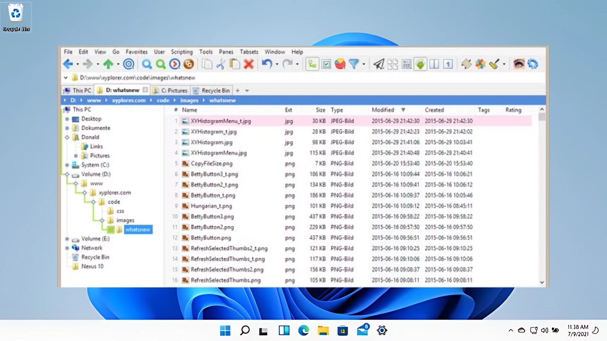Toggle the eye Ghost Filter icon
Viewport: 607px width, 341px height.
[x=519, y=64]
